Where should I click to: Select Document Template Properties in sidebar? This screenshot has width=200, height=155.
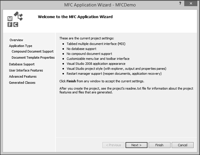pyautogui.click(x=33, y=58)
